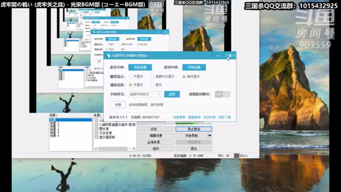Screen dimensions: 341x192
Task: Click the 停止串流 button
Action: [x=194, y=129]
